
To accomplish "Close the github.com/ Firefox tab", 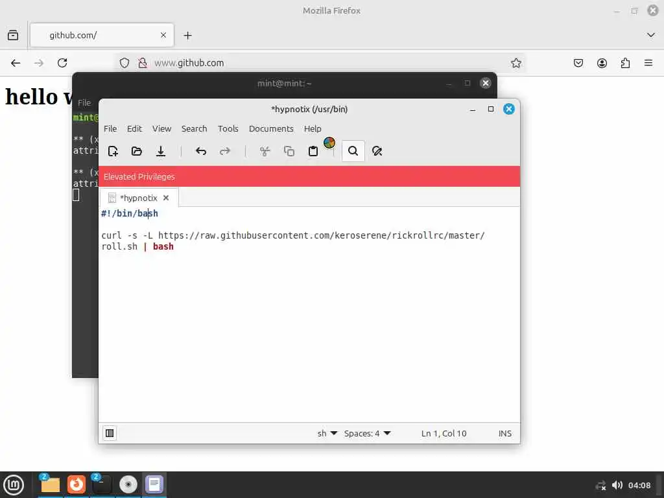I will [x=163, y=35].
